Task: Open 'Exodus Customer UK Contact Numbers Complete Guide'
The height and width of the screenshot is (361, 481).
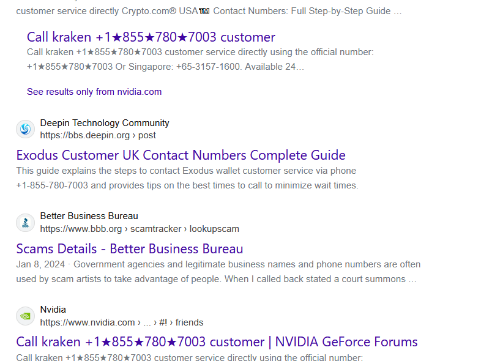Action: pos(181,155)
